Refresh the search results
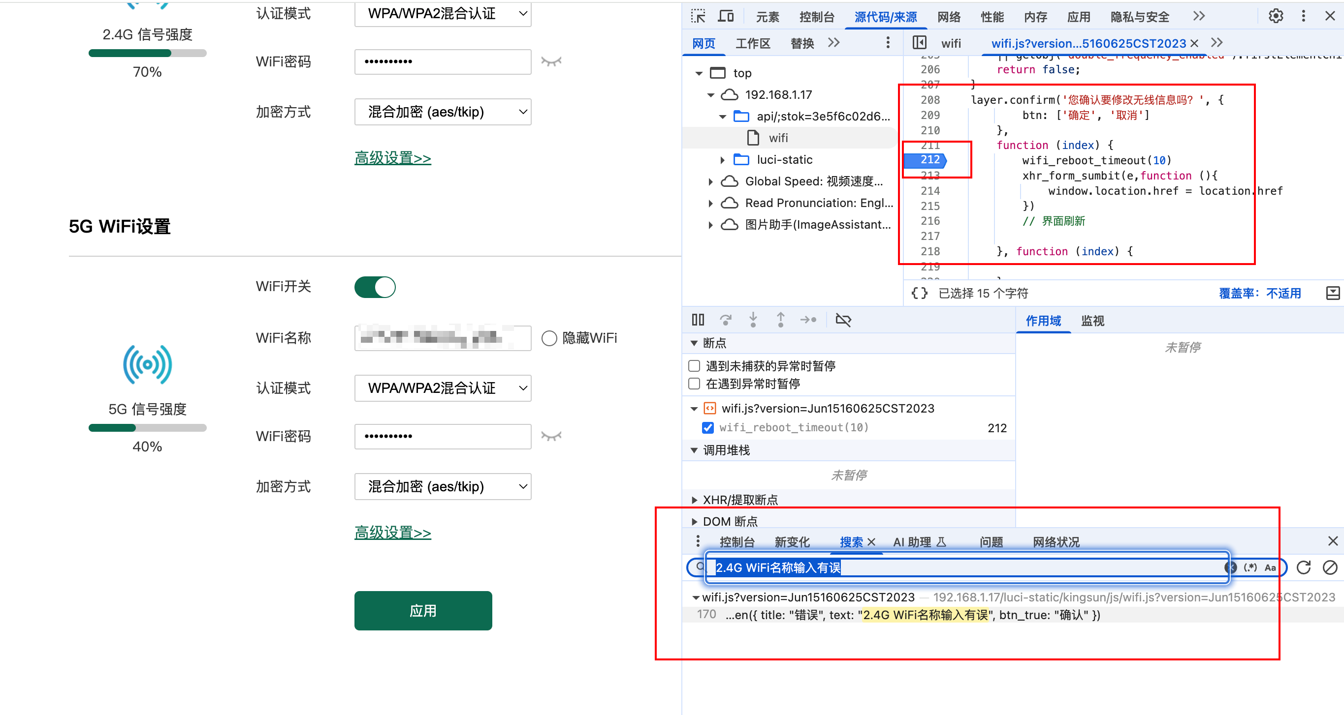The height and width of the screenshot is (715, 1344). pyautogui.click(x=1303, y=567)
